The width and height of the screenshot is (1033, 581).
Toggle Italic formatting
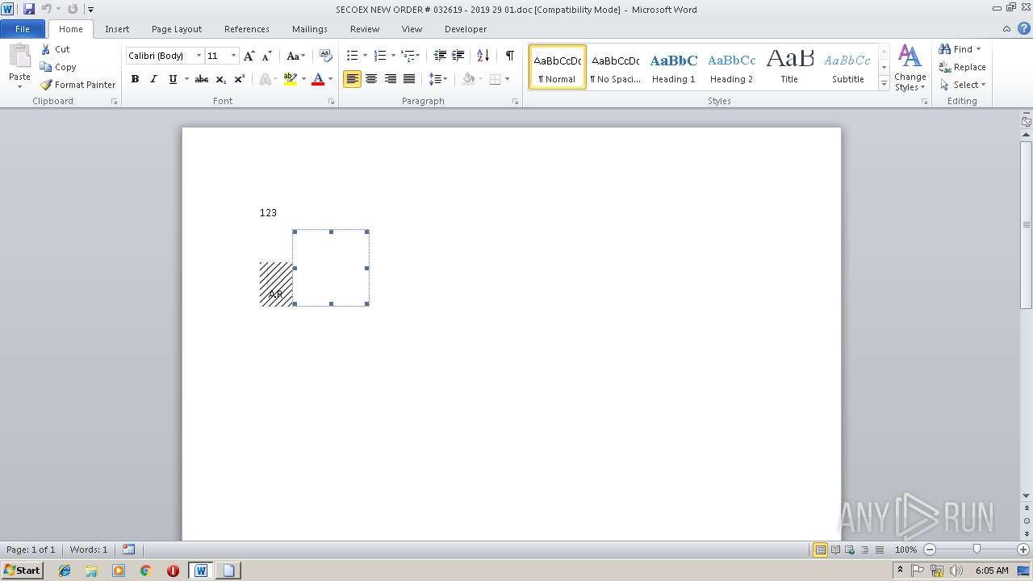coord(153,79)
